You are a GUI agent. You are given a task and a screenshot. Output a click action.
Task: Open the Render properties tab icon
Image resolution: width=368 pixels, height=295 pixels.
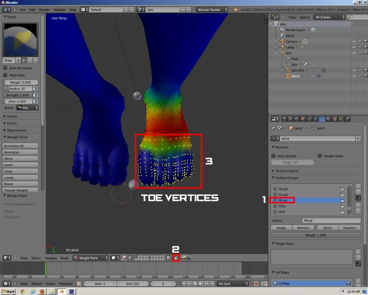coord(284,119)
